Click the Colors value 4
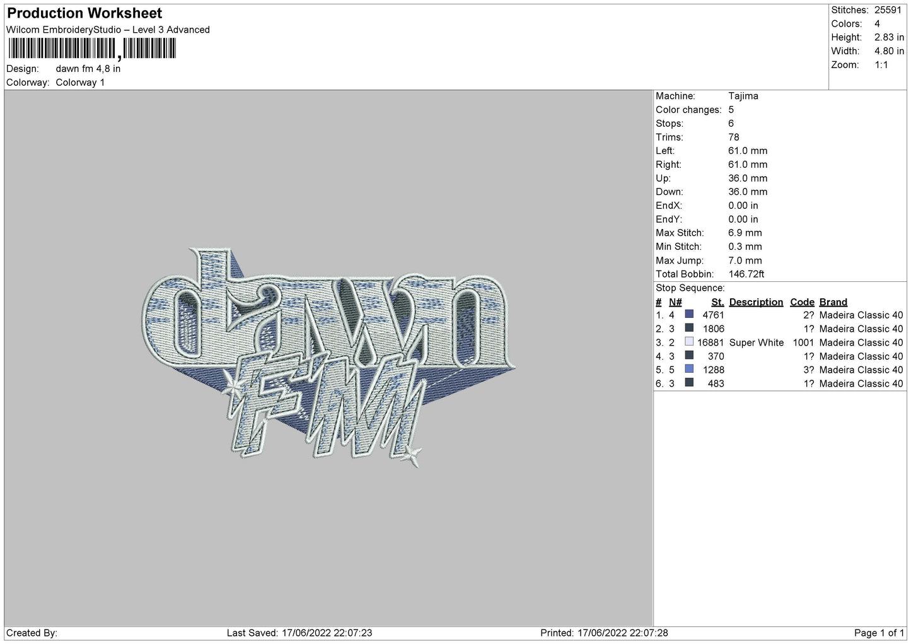 pos(877,24)
